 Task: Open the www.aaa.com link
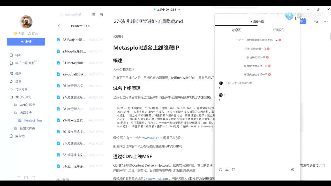tap(152, 138)
